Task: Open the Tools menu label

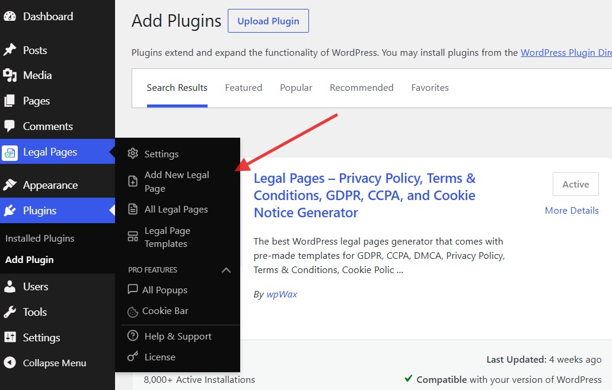Action: point(35,312)
